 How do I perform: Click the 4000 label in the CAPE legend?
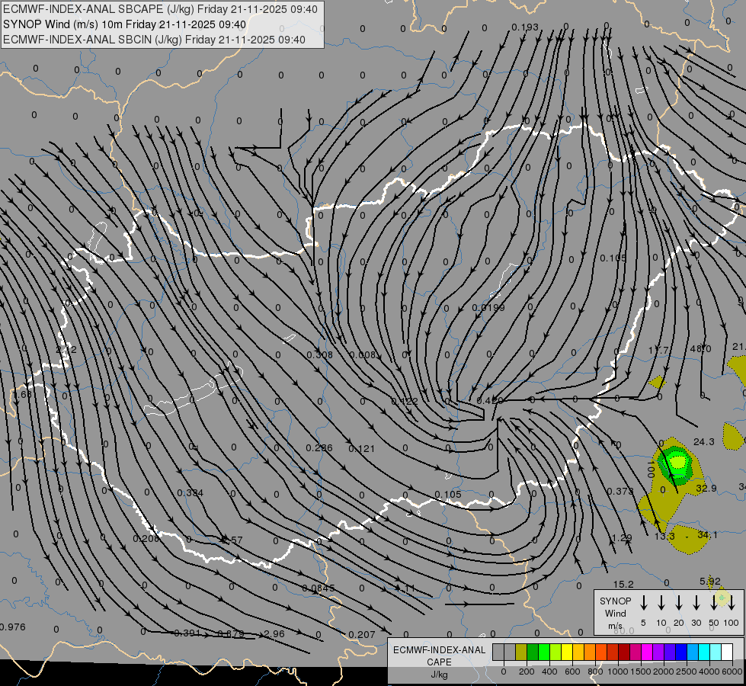(x=709, y=672)
